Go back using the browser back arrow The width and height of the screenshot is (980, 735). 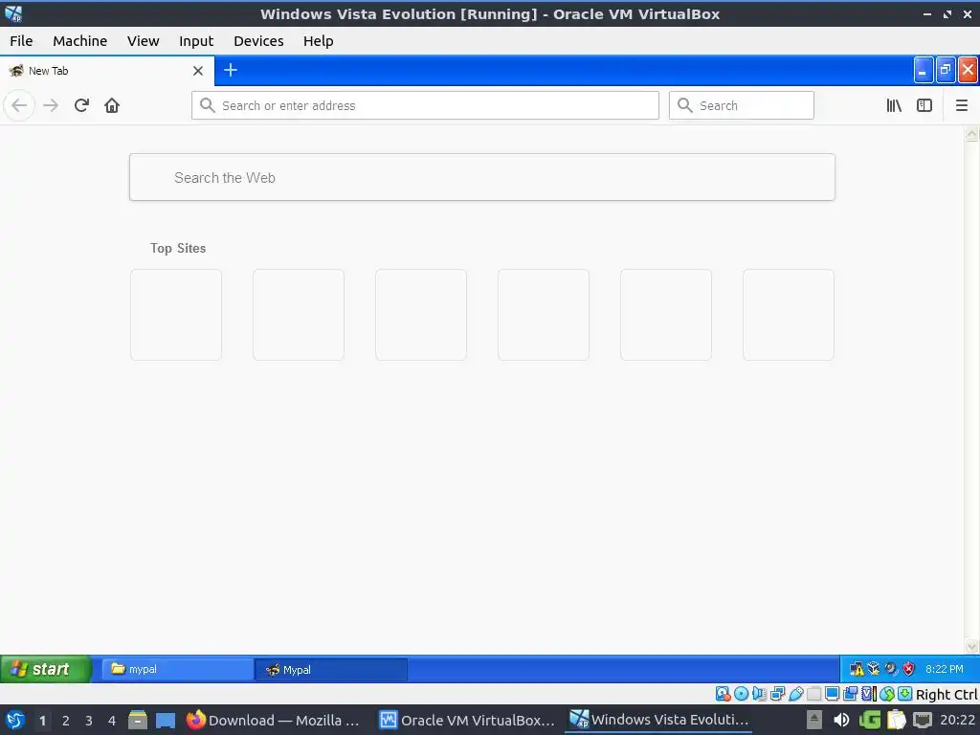point(19,105)
